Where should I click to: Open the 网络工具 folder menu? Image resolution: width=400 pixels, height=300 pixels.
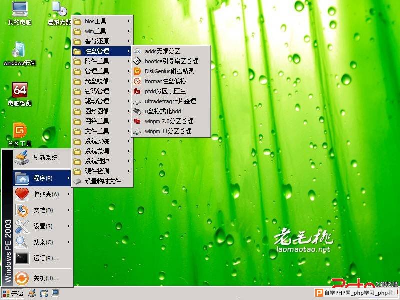tap(102, 121)
